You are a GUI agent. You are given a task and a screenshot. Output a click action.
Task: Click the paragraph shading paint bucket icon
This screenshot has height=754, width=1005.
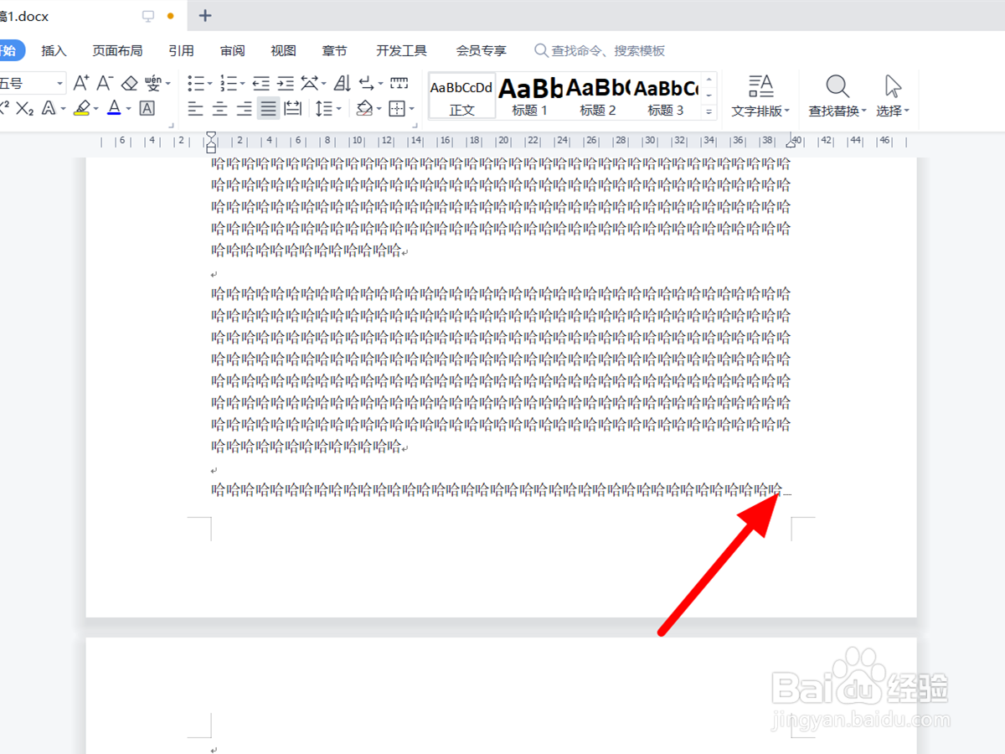(364, 108)
